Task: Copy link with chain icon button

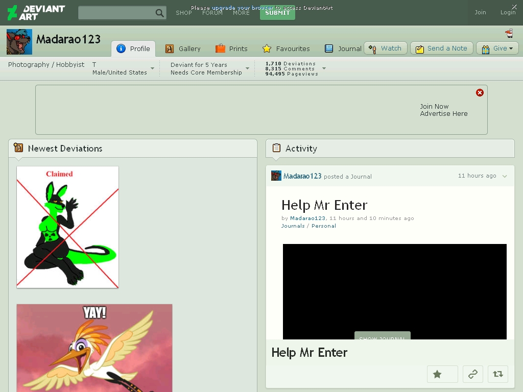Action: [472, 374]
